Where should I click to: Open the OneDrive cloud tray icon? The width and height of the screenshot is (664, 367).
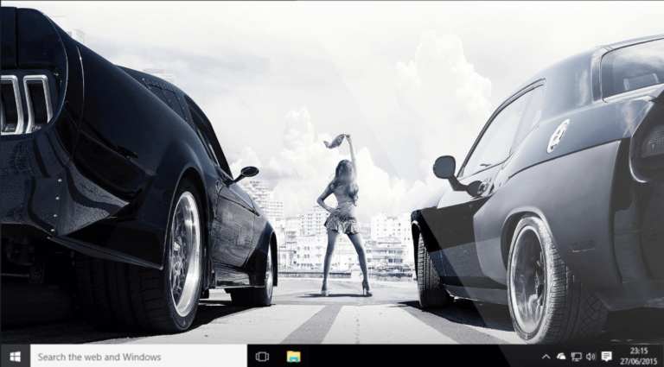[560, 357]
